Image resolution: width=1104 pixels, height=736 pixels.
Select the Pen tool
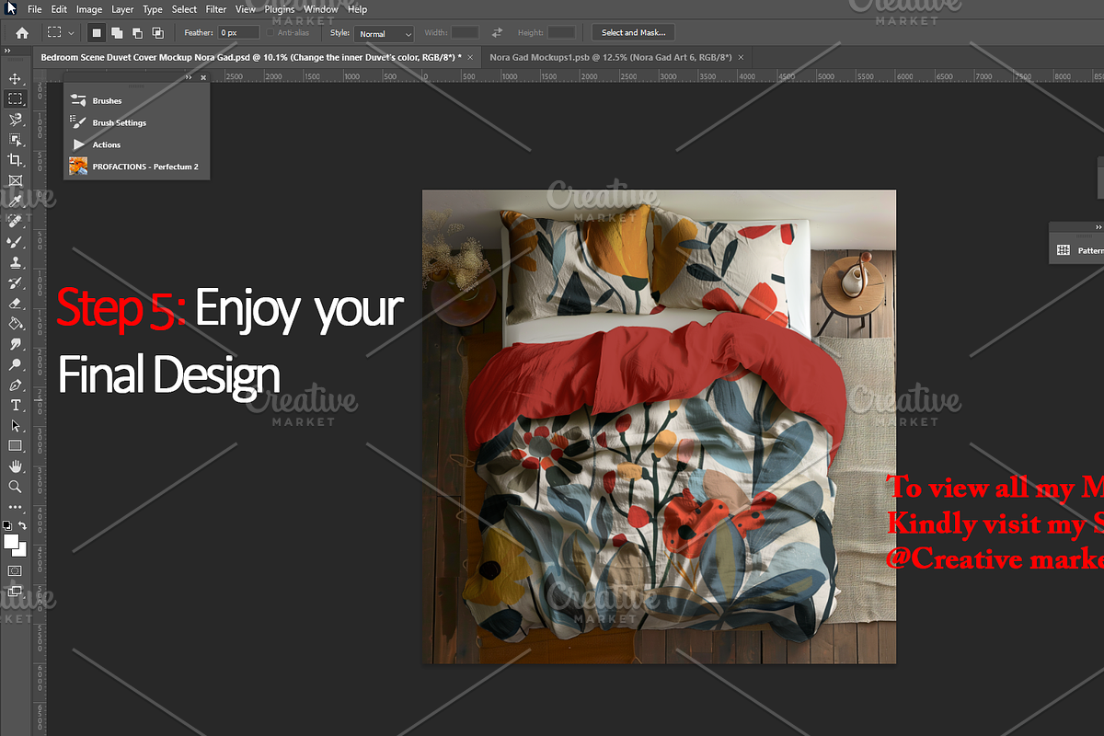[15, 385]
